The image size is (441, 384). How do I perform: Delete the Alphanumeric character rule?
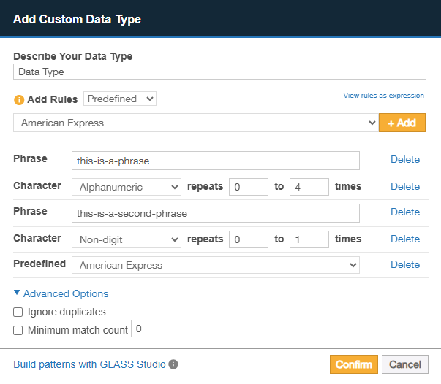[404, 187]
